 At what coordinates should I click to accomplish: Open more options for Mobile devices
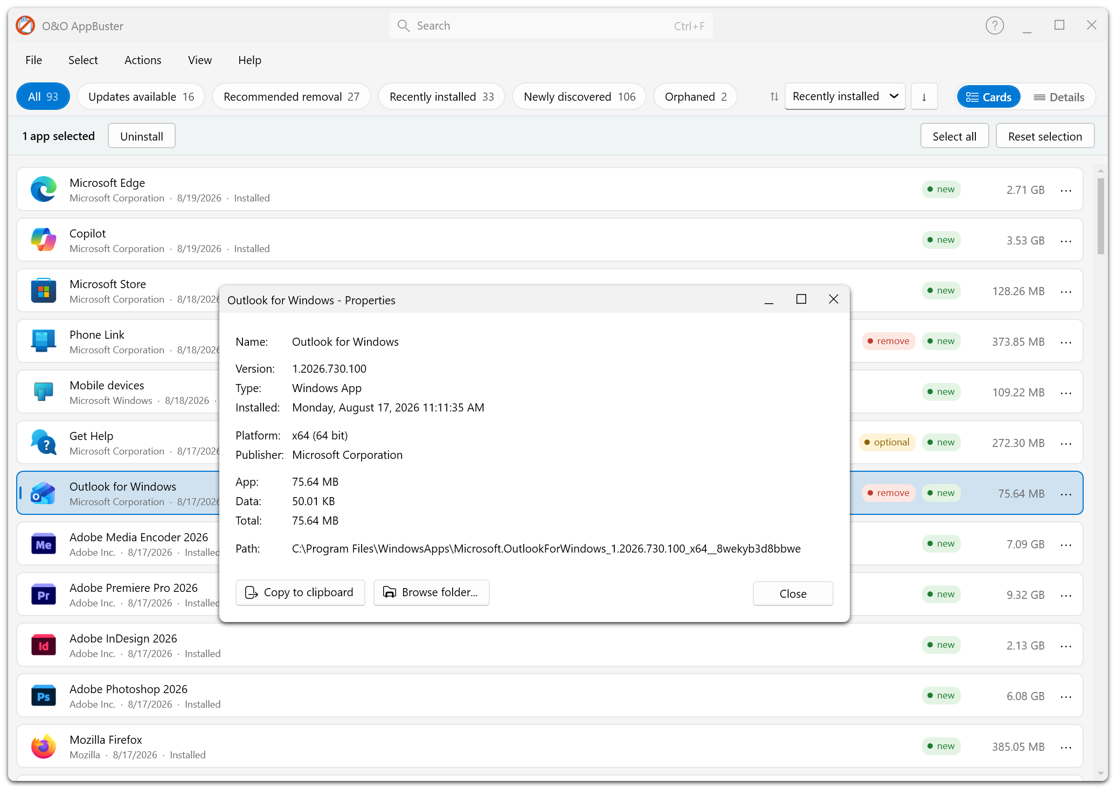1066,393
